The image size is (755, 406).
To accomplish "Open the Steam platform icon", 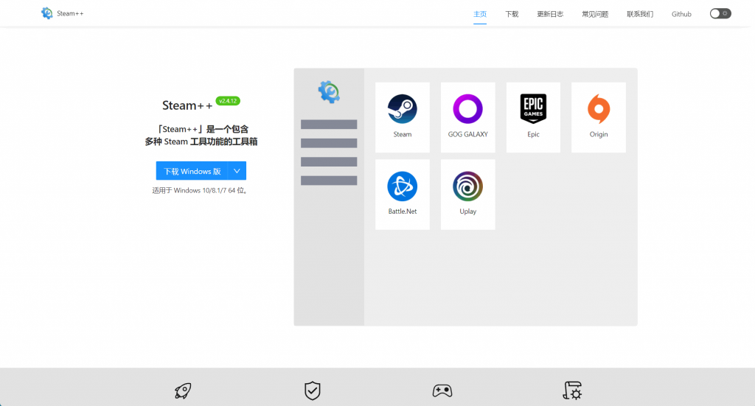I will [x=402, y=109].
